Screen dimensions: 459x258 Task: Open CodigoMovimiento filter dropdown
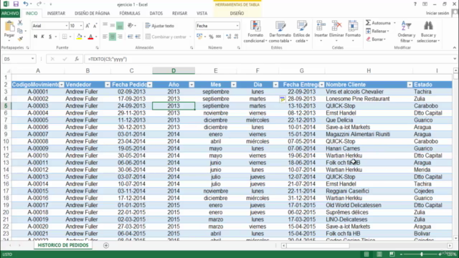coord(61,85)
